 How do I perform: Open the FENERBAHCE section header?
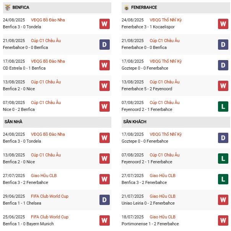point(143,8)
